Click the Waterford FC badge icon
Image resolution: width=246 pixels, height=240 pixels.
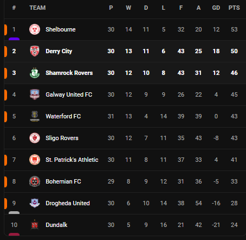tap(35, 116)
